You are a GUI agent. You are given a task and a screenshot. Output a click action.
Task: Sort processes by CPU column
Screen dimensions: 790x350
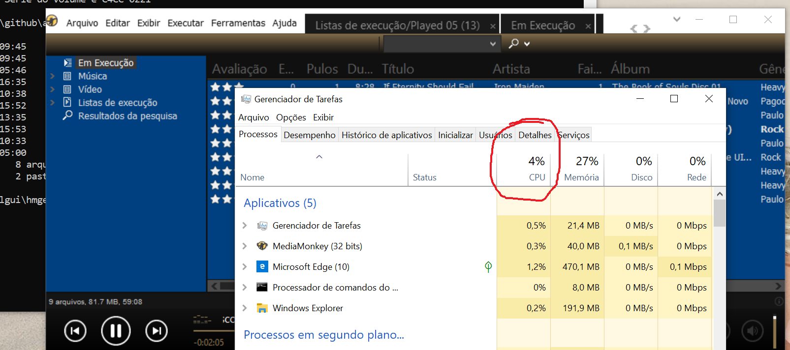coord(524,170)
